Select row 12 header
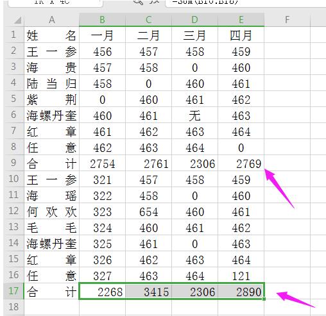This screenshot has width=326, height=316. point(13,211)
